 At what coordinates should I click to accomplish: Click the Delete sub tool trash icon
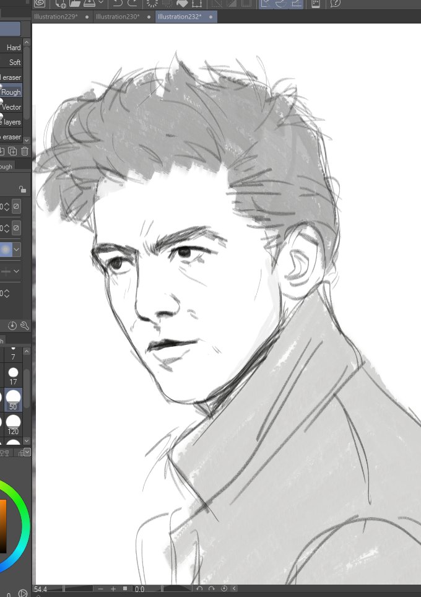pos(25,151)
